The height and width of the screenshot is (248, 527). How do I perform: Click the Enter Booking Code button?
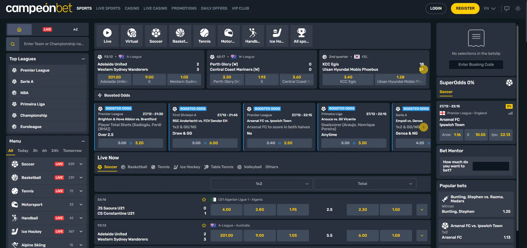(476, 65)
